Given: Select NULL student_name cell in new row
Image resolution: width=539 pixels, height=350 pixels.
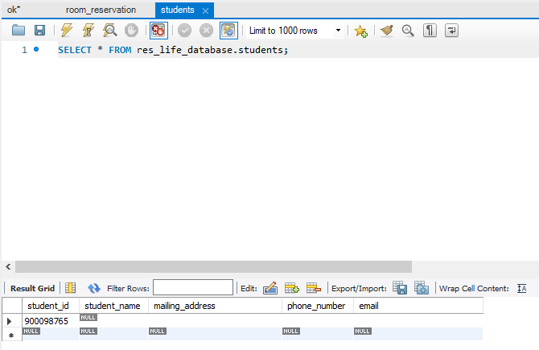Looking at the screenshot, I should (113, 334).
